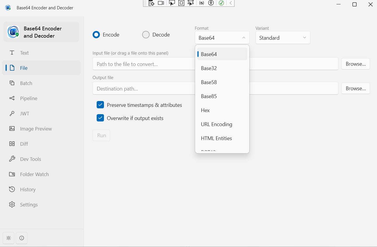Image resolution: width=377 pixels, height=247 pixels.
Task: Open the Batch icon in sidebar
Action: pos(12,83)
